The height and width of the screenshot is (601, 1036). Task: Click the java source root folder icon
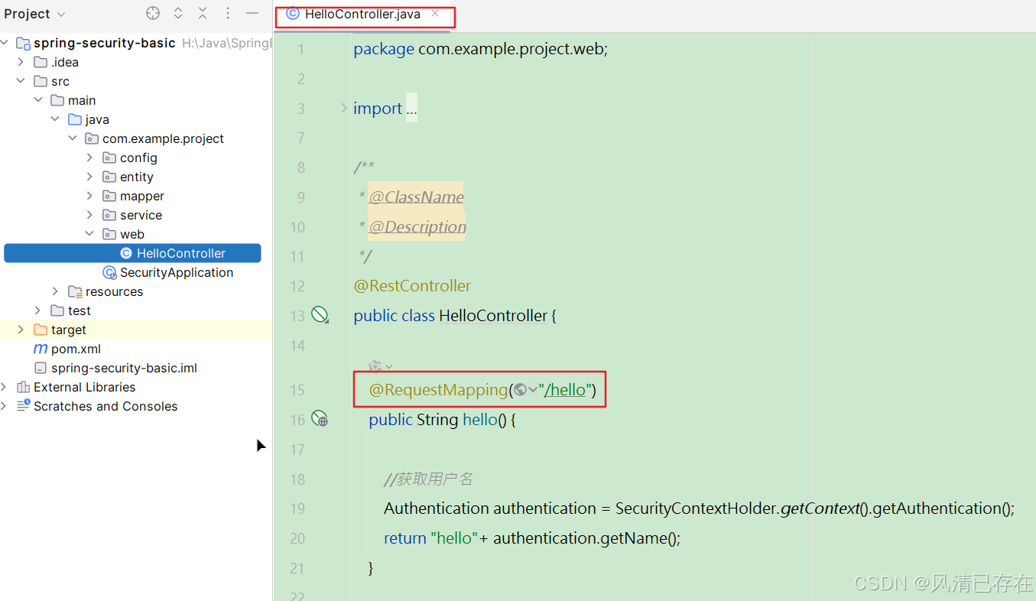[75, 119]
